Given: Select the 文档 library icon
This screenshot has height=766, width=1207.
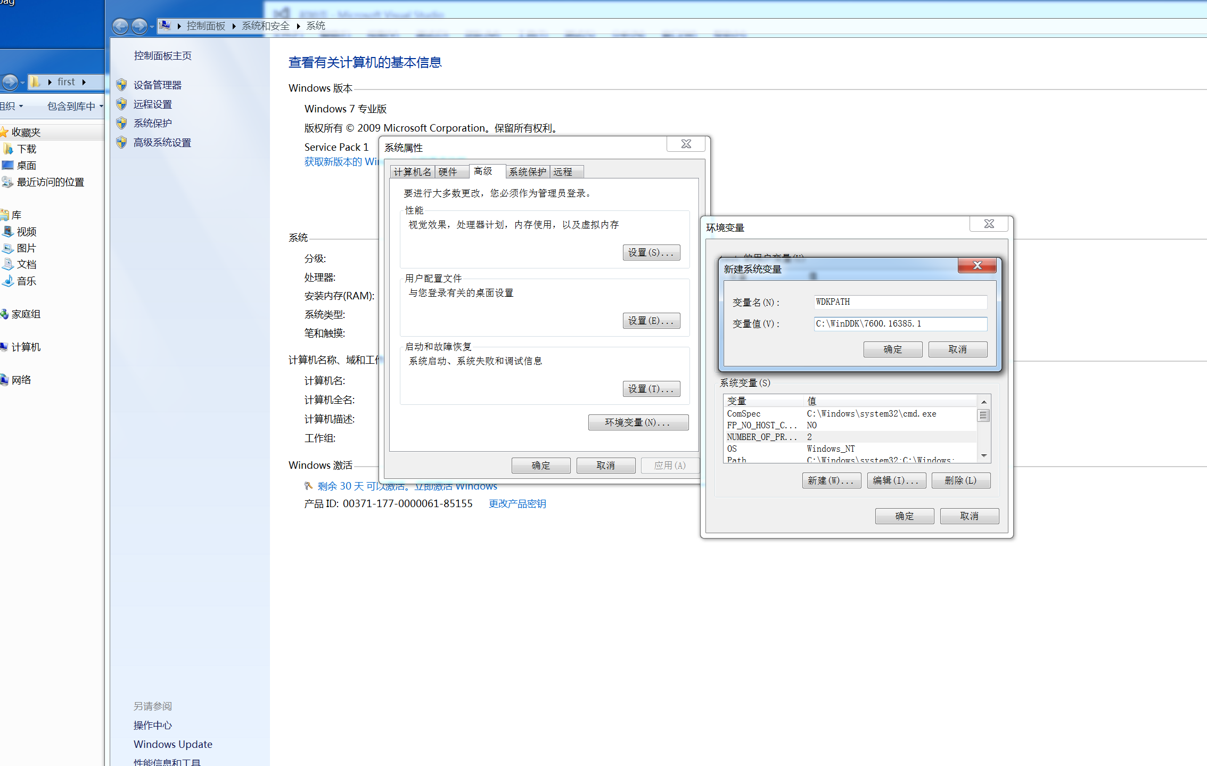Looking at the screenshot, I should [24, 264].
